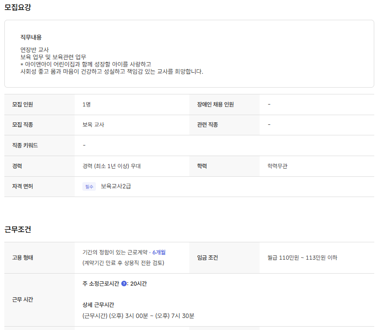
Task: Click the 모집요강 section heading
Action: point(18,7)
